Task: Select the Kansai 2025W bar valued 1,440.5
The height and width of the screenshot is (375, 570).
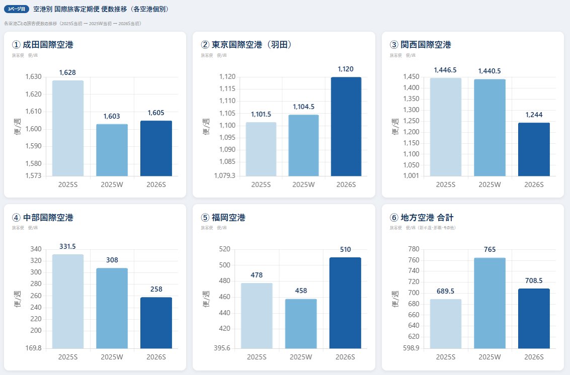Action: click(x=490, y=128)
